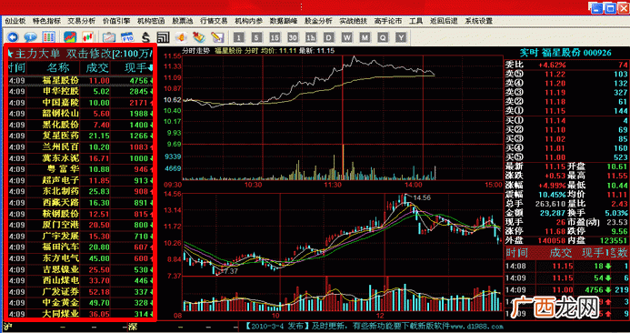Select the 兰州民百 row
Viewport: 630px width, 333px height.
click(80, 147)
